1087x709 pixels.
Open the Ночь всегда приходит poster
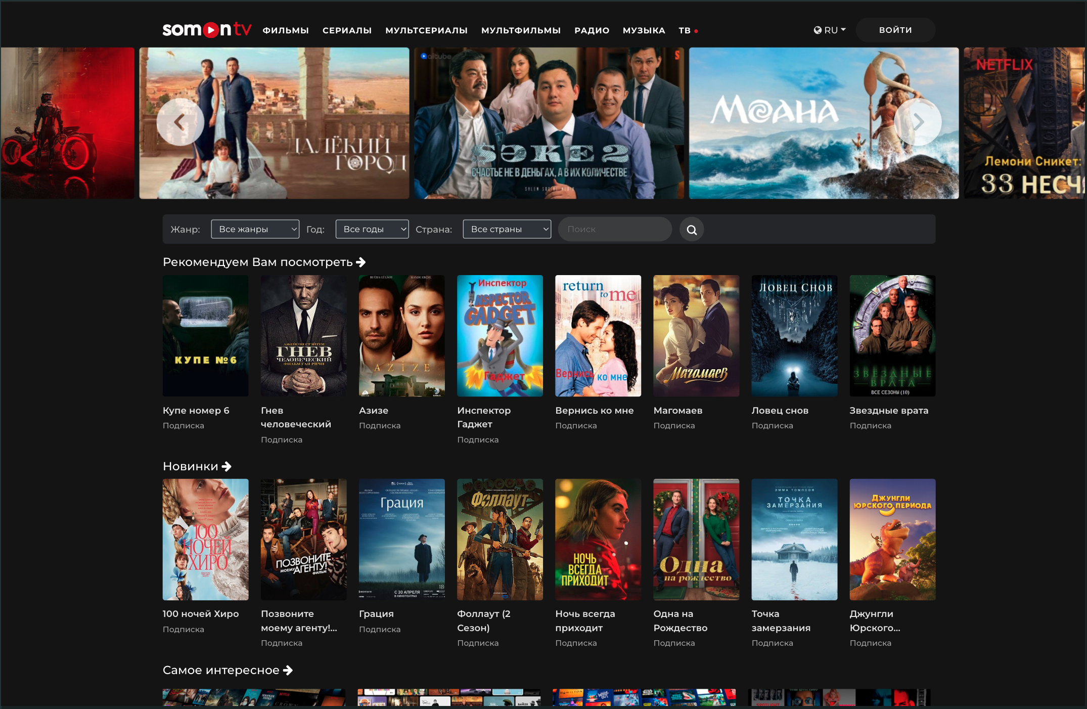(x=598, y=540)
